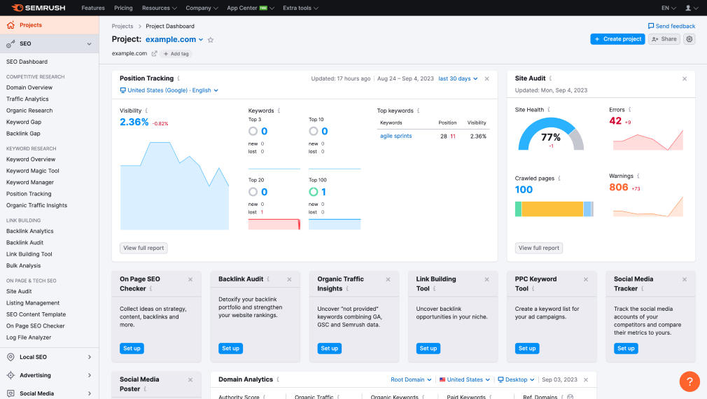Expand the last 30 days dropdown

click(458, 78)
